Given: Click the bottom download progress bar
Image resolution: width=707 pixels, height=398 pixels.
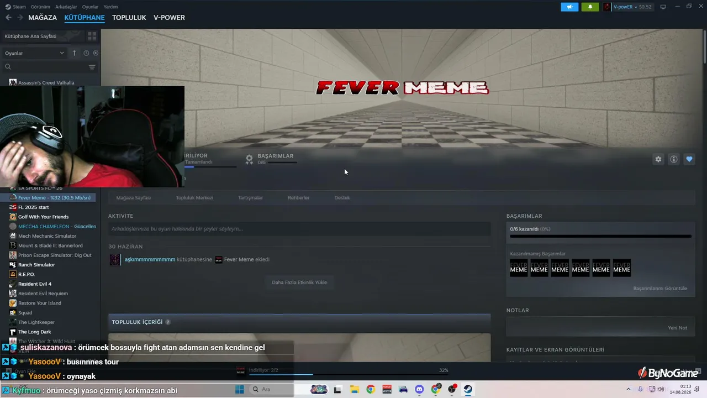Looking at the screenshot, I should [x=348, y=375].
